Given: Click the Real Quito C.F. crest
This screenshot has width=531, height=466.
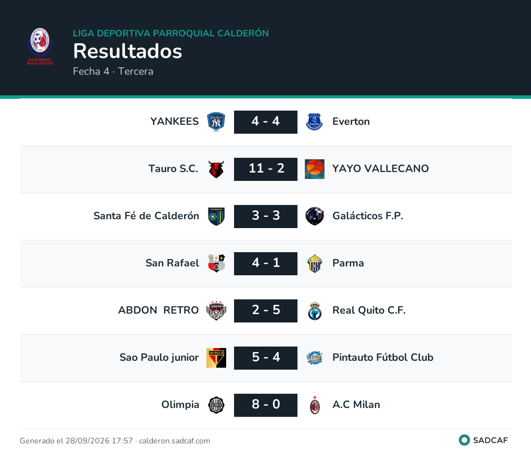Looking at the screenshot, I should pos(315,311).
